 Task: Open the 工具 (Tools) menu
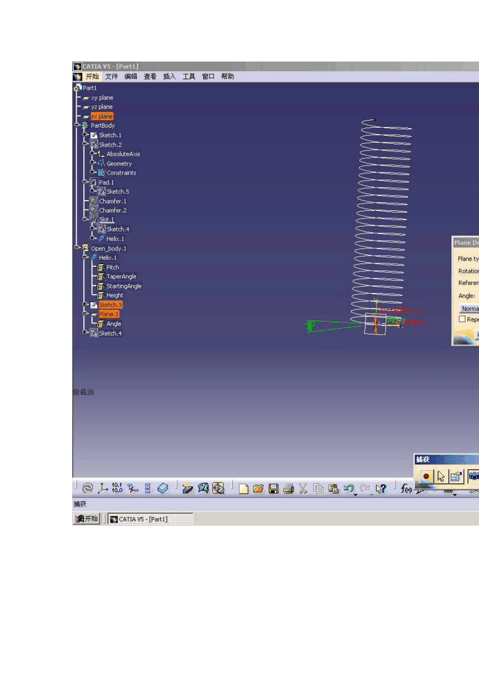point(189,77)
